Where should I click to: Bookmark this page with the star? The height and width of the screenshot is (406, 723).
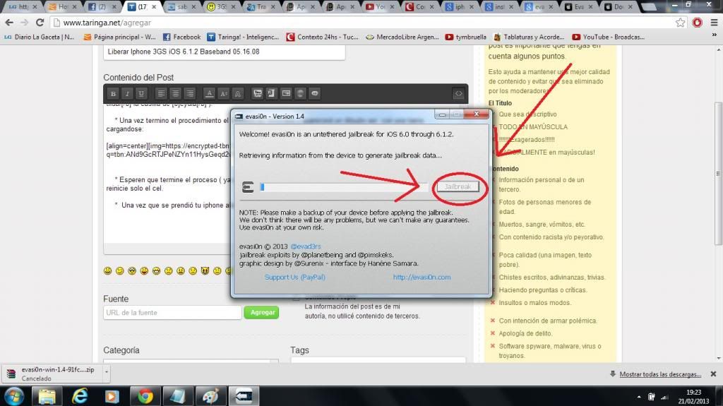[680, 23]
